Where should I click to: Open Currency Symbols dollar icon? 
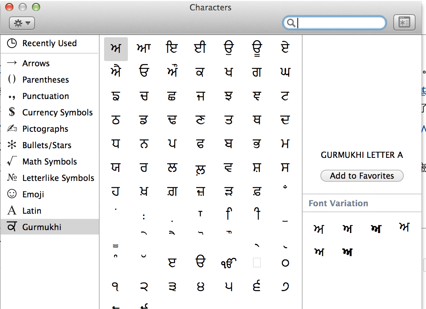12,112
